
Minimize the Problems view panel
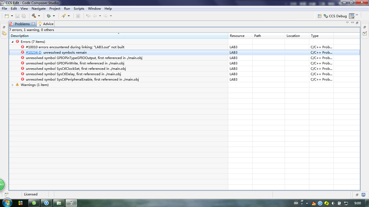pos(353,23)
